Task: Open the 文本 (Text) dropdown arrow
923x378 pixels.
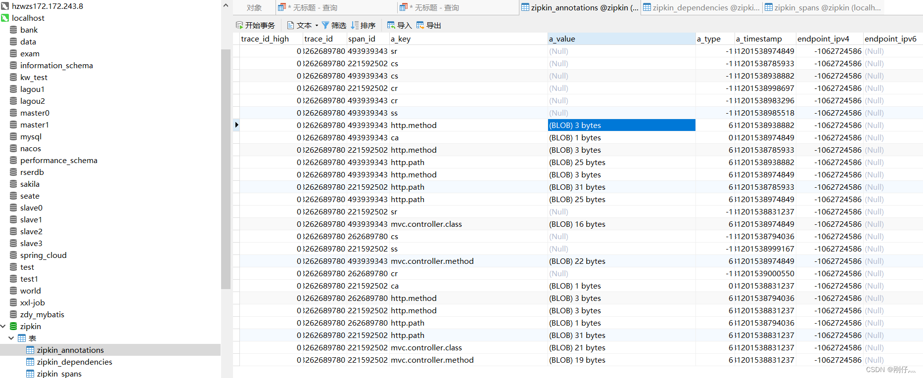Action: point(317,26)
